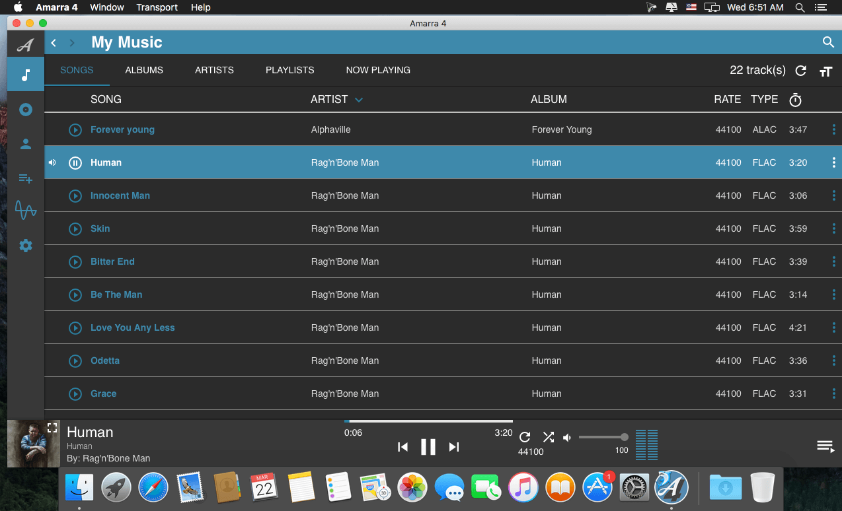Viewport: 842px width, 511px height.
Task: Sort by the ALBUM column header
Action: coord(549,99)
